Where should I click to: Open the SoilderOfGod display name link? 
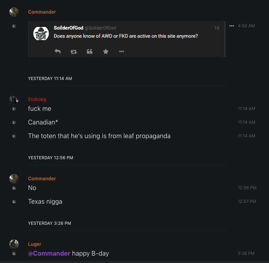point(68,28)
